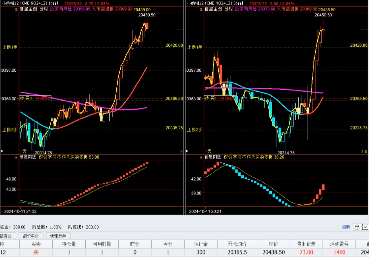The image size is (369, 276).
Task: Click 止损2手 label on 3-minute chart
Action: pyautogui.click(x=195, y=130)
